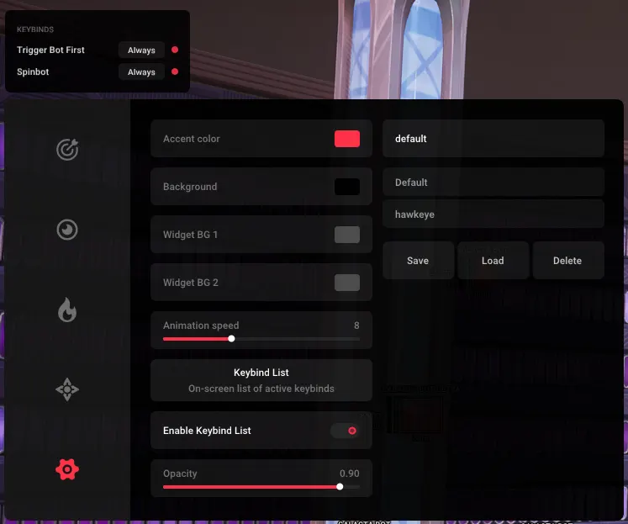Click the config name field containing 'default'
Viewport: 628px width, 524px height.
click(x=493, y=139)
